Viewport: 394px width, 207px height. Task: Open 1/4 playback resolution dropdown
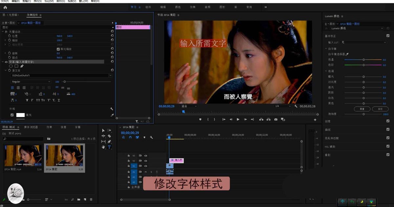(x=283, y=106)
